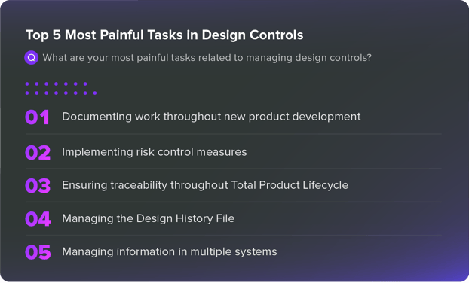Select Implementing risk control measures item
This screenshot has height=283, width=469.
point(155,152)
